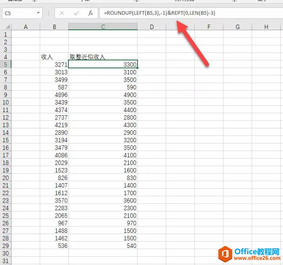Select cell with value 2800
The height and width of the screenshot is (265, 283).
103,118
